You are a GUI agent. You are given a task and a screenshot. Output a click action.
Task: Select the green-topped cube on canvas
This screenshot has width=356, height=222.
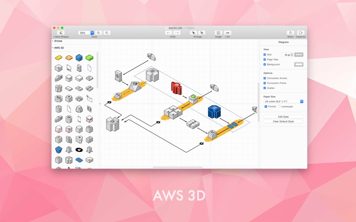coord(193,99)
